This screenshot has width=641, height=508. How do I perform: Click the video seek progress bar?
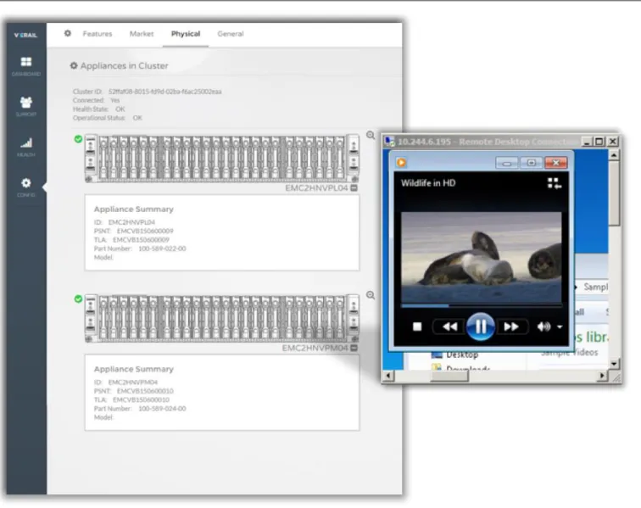[482, 305]
